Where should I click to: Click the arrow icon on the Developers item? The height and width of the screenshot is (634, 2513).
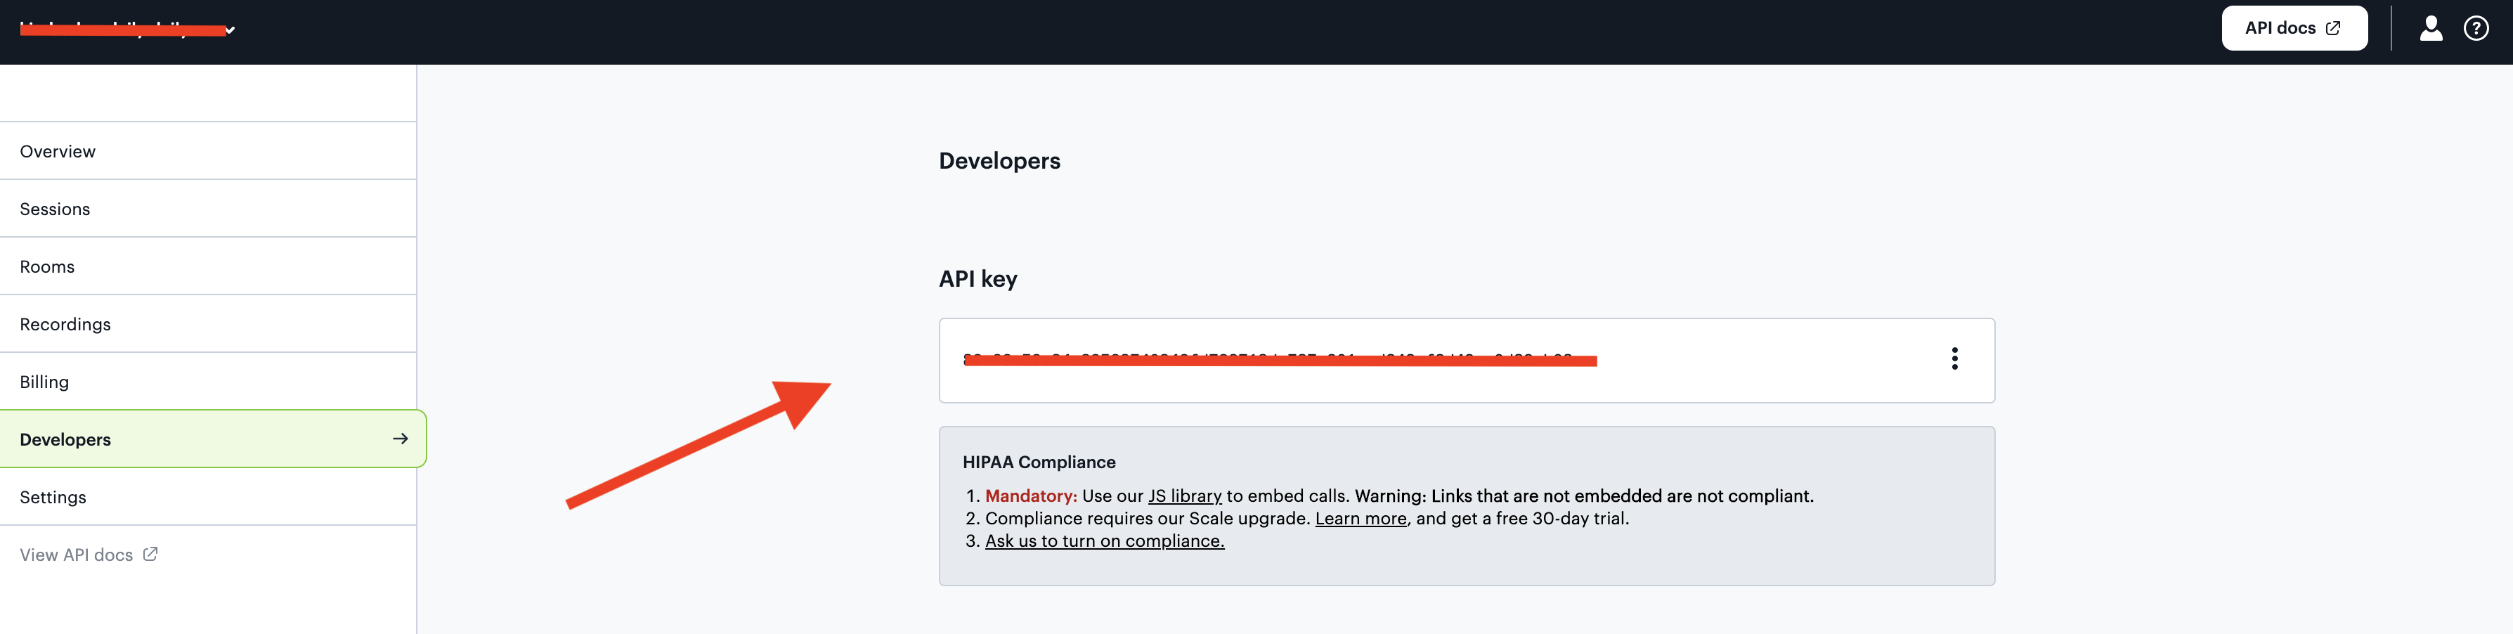400,439
